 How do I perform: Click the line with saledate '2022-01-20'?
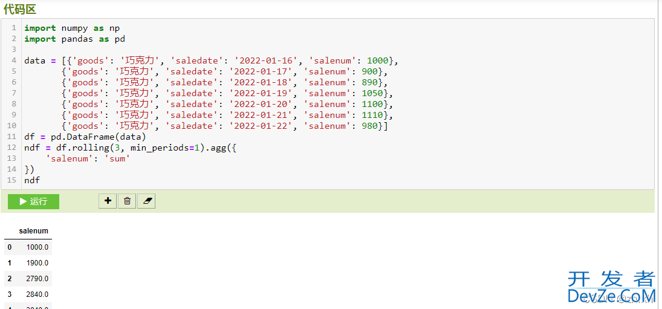tap(227, 104)
